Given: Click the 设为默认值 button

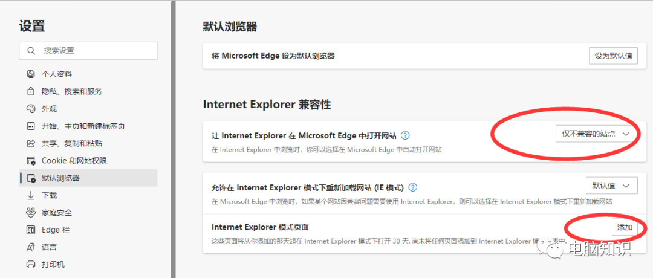Looking at the screenshot, I should point(613,56).
